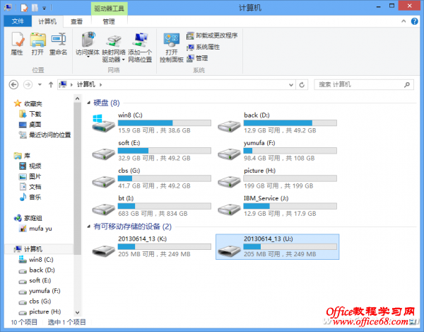Select the bt (I:) drive icon
Image resolution: width=424 pixels, height=332 pixels.
[103, 209]
